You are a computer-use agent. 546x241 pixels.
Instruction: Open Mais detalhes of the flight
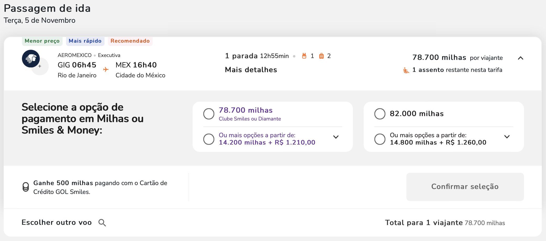[251, 70]
